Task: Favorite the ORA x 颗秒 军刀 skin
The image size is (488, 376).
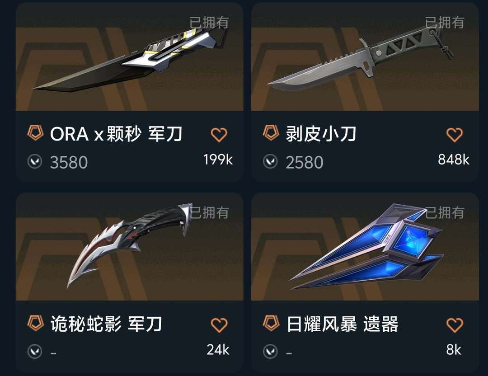Action: pos(219,135)
